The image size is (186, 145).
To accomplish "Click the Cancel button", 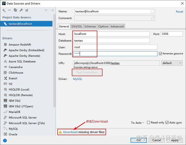I will (157, 140).
